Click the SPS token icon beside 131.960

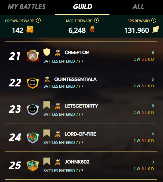(x=156, y=29)
